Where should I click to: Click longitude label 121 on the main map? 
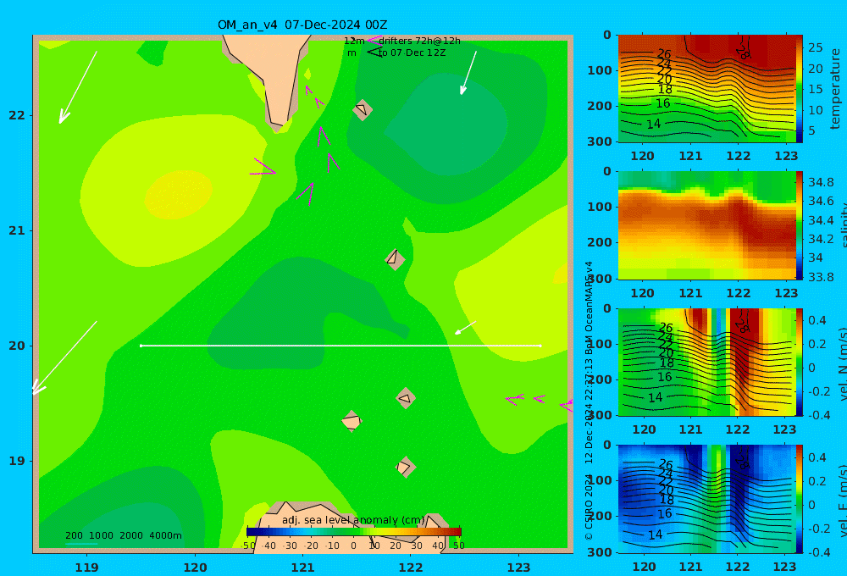(303, 568)
